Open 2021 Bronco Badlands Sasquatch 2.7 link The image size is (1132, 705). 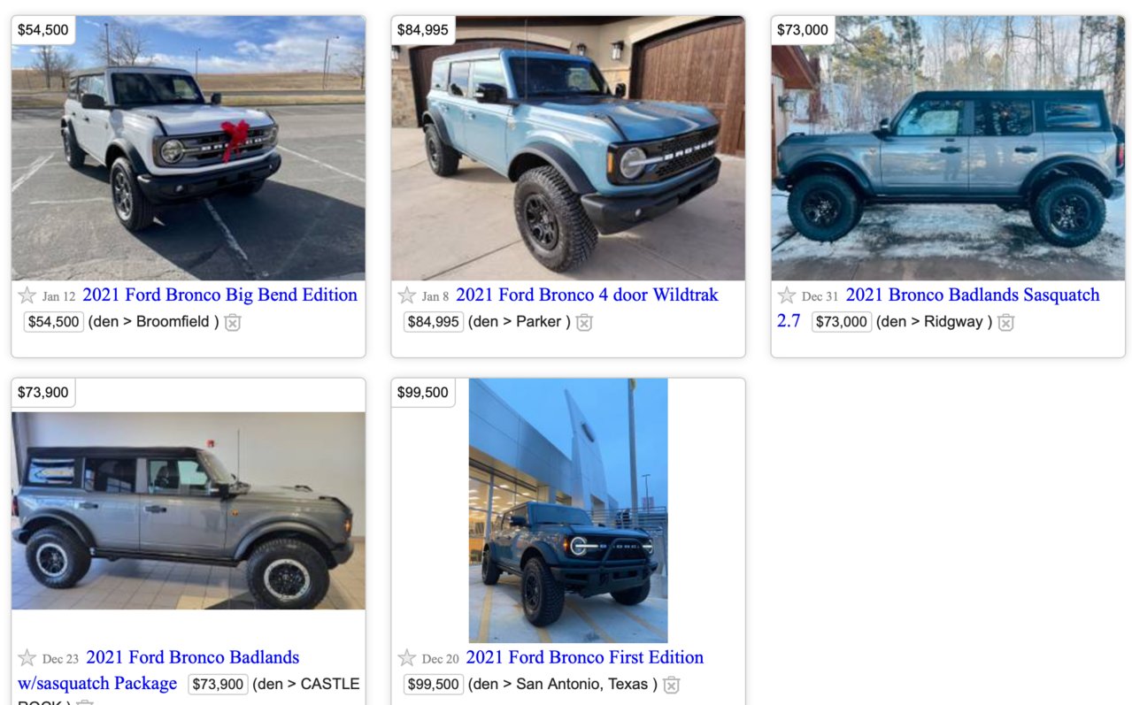[938, 307]
